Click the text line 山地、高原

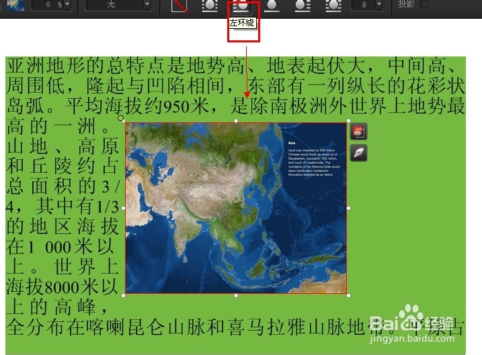click(x=63, y=147)
